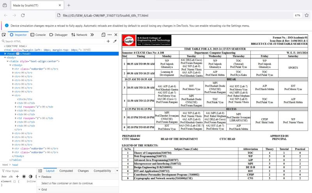The height and width of the screenshot is (193, 312).
Task: Switch to the Console tab
Action: [38, 35]
